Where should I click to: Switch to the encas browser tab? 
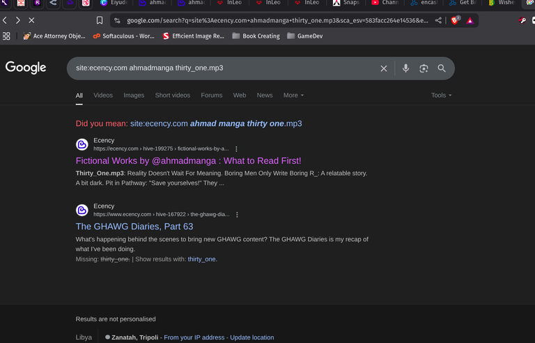point(424,3)
